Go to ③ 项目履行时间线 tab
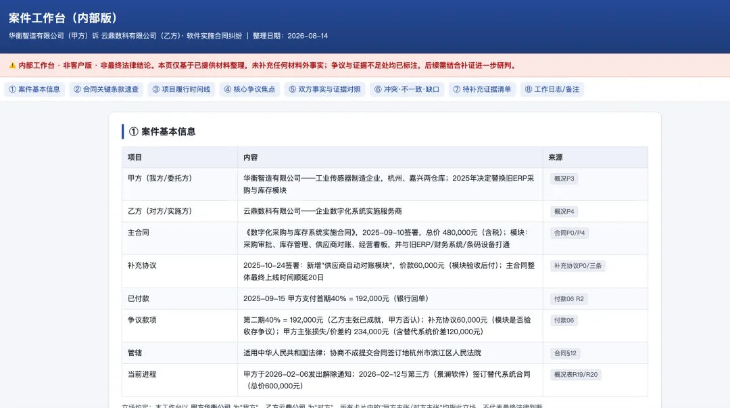Screen dimensions: 730x408 (x=181, y=89)
